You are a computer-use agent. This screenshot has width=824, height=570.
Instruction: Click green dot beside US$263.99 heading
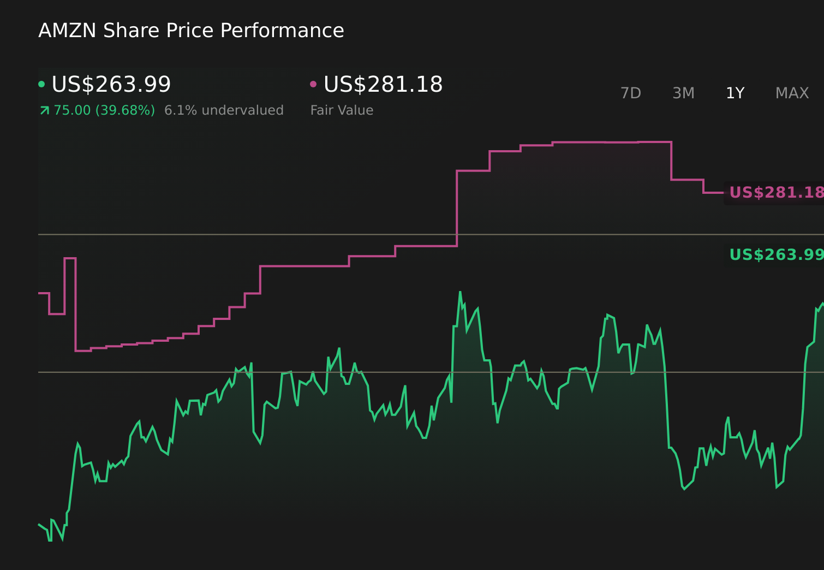coord(41,84)
